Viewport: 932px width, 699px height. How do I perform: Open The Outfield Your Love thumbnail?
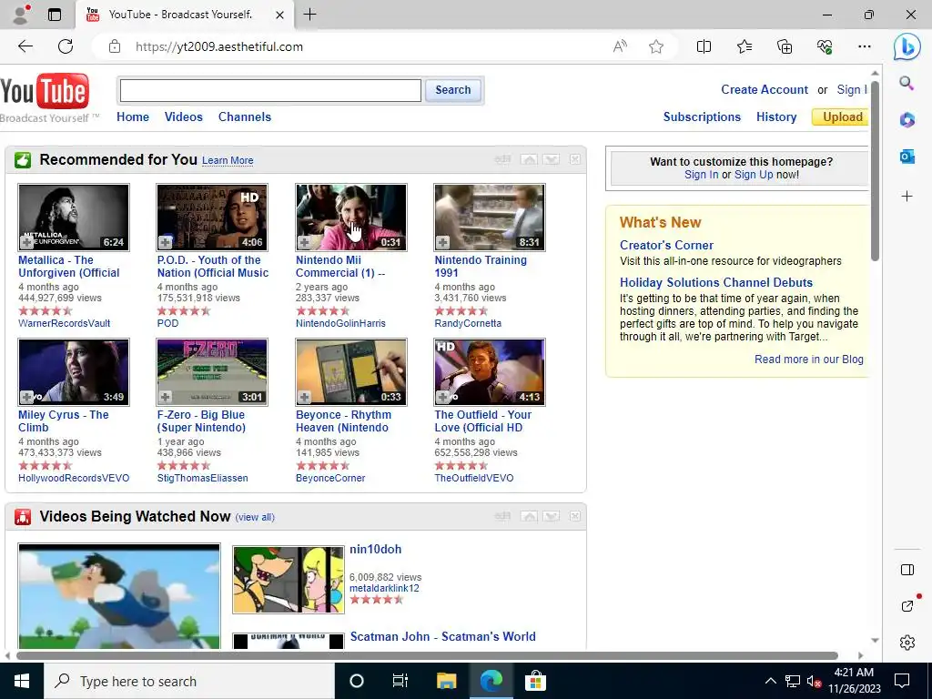tap(489, 371)
